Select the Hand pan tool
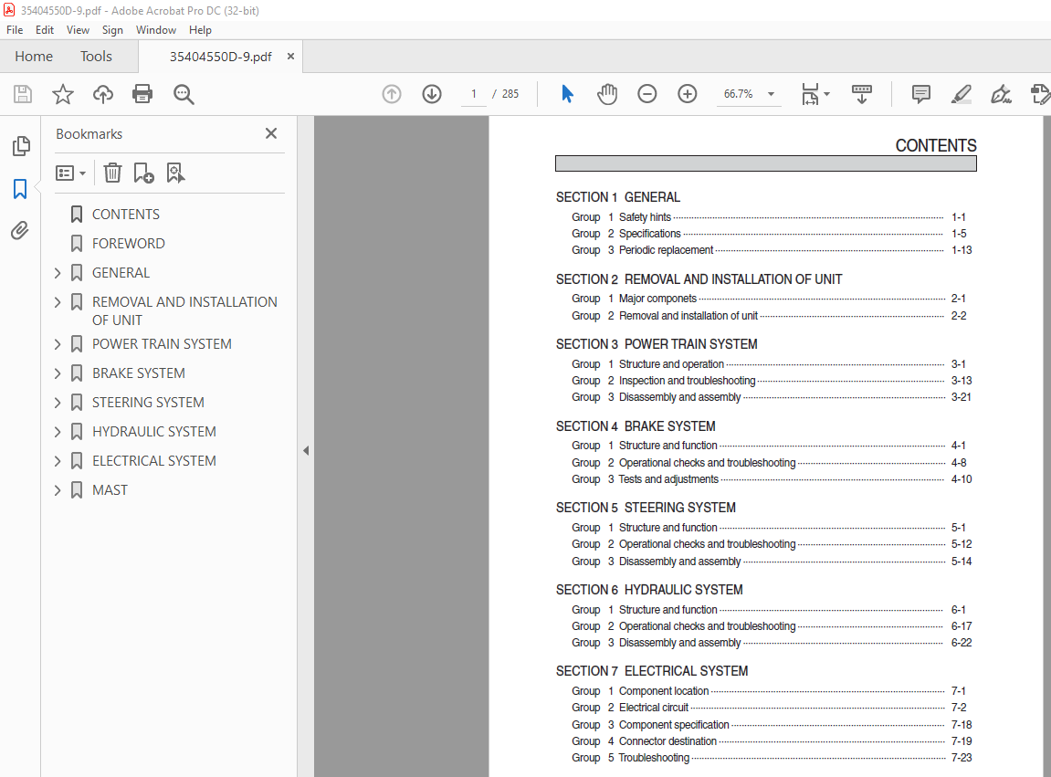This screenshot has width=1051, height=777. (x=607, y=94)
